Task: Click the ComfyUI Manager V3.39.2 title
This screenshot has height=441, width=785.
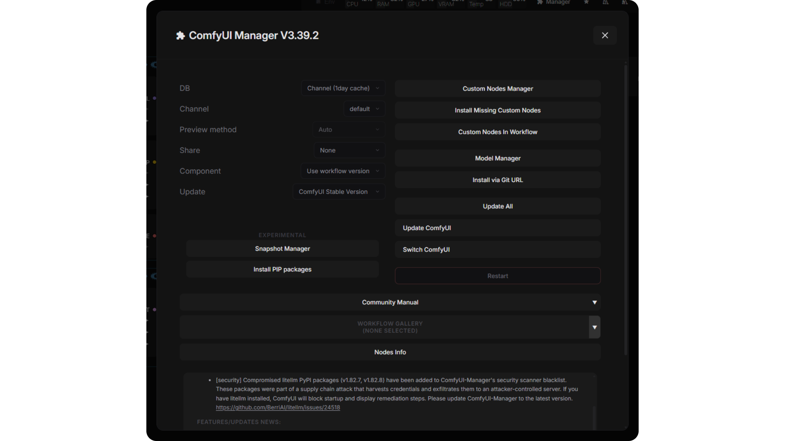Action: [253, 36]
